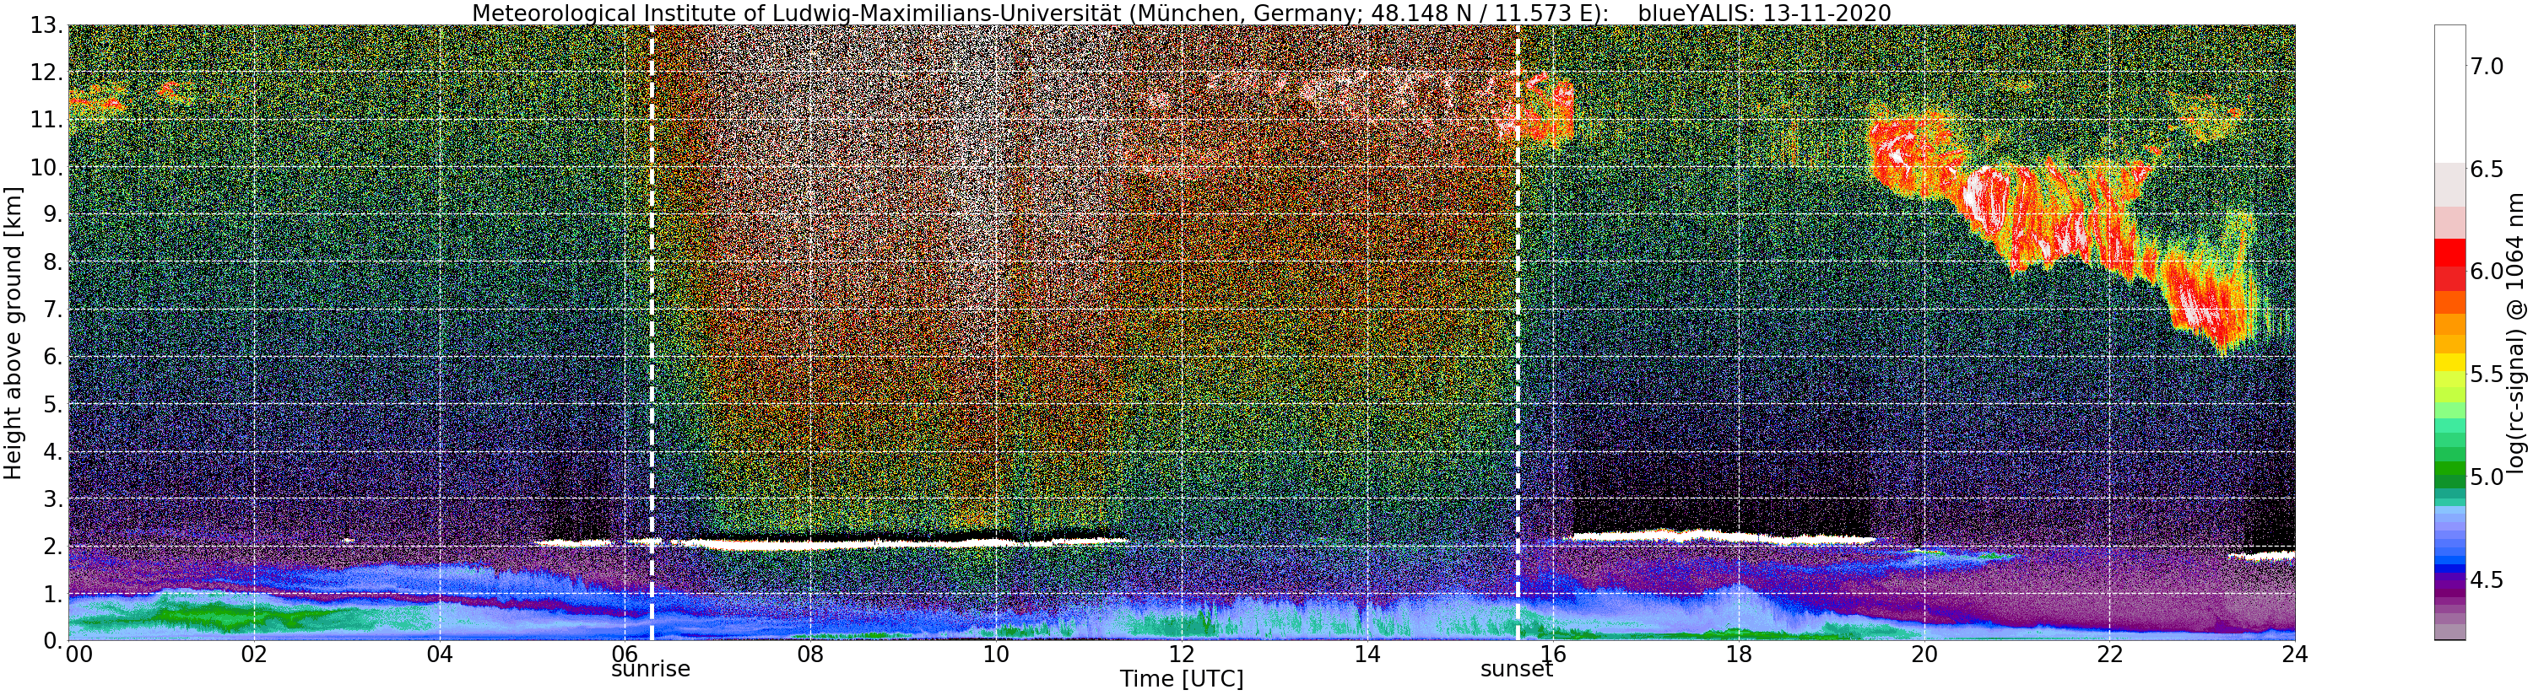Click the colorbar tick label '6.5'
This screenshot has height=695, width=2533.
pos(2486,169)
